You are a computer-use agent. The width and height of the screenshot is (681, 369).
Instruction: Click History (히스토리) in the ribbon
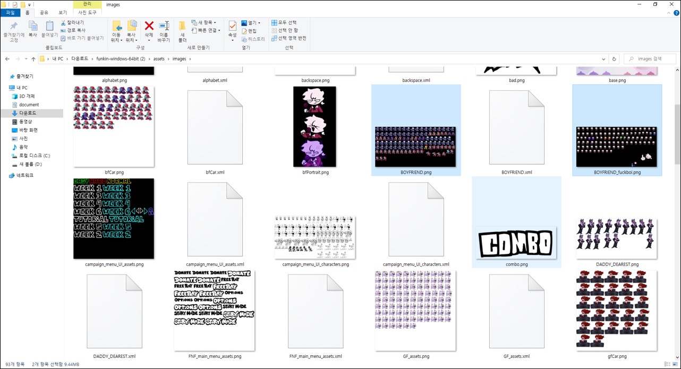click(x=253, y=39)
